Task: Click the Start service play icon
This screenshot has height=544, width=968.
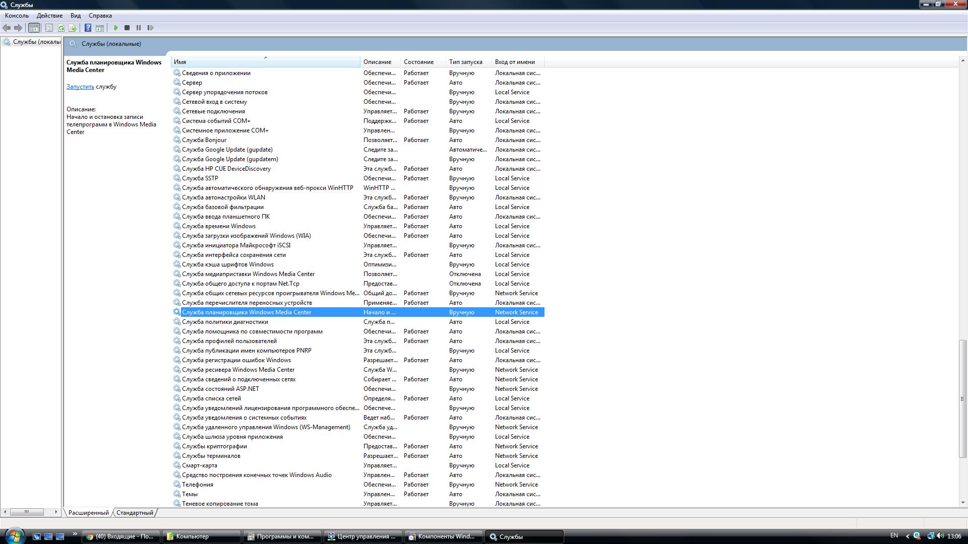Action: click(x=116, y=28)
